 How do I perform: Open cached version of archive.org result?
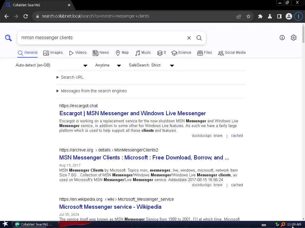(237, 185)
